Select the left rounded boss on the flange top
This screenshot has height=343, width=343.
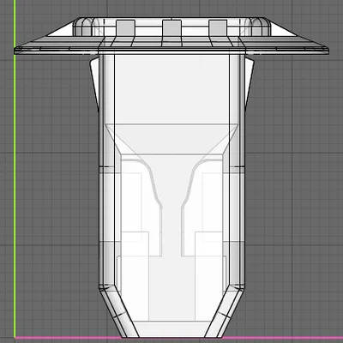[87, 27]
